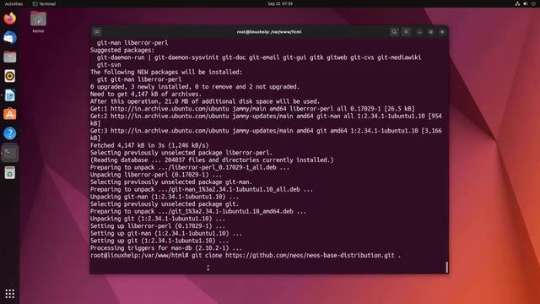
Task: Click the '(Reading database ... 204037 files' line
Action: [x=212, y=160]
